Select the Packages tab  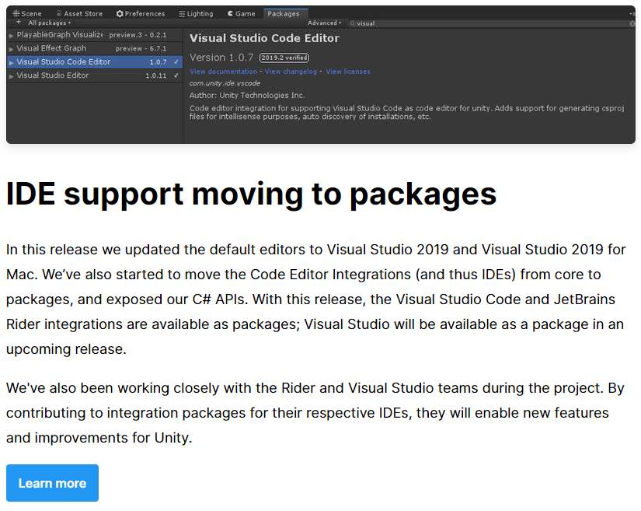click(284, 13)
